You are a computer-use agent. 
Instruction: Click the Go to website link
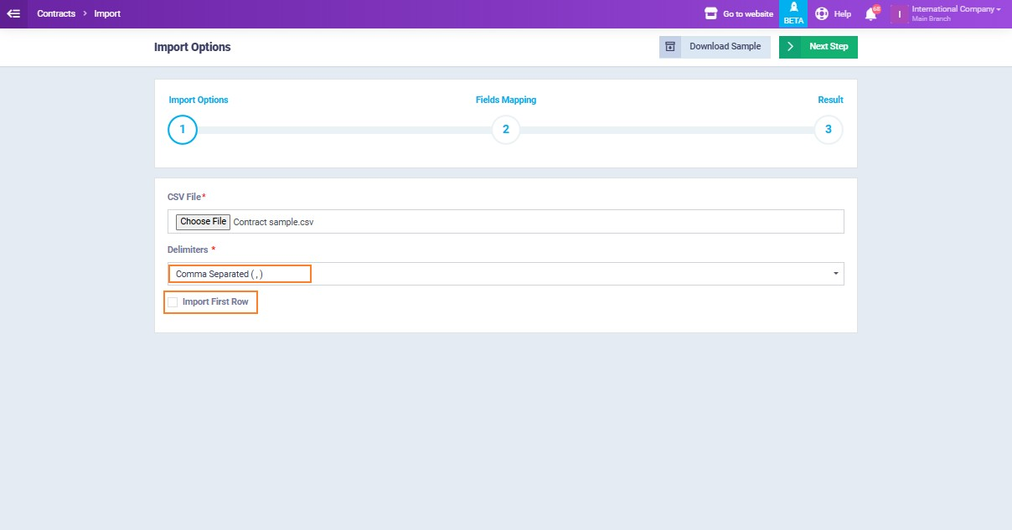(747, 14)
